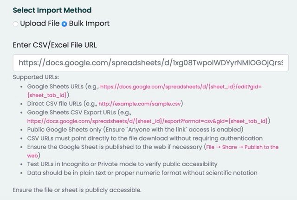Select the Upload File radio button
Viewport: 297px width, 200px height.
click(x=16, y=24)
